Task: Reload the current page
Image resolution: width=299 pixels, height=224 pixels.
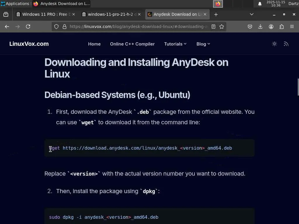Action: pos(28,27)
